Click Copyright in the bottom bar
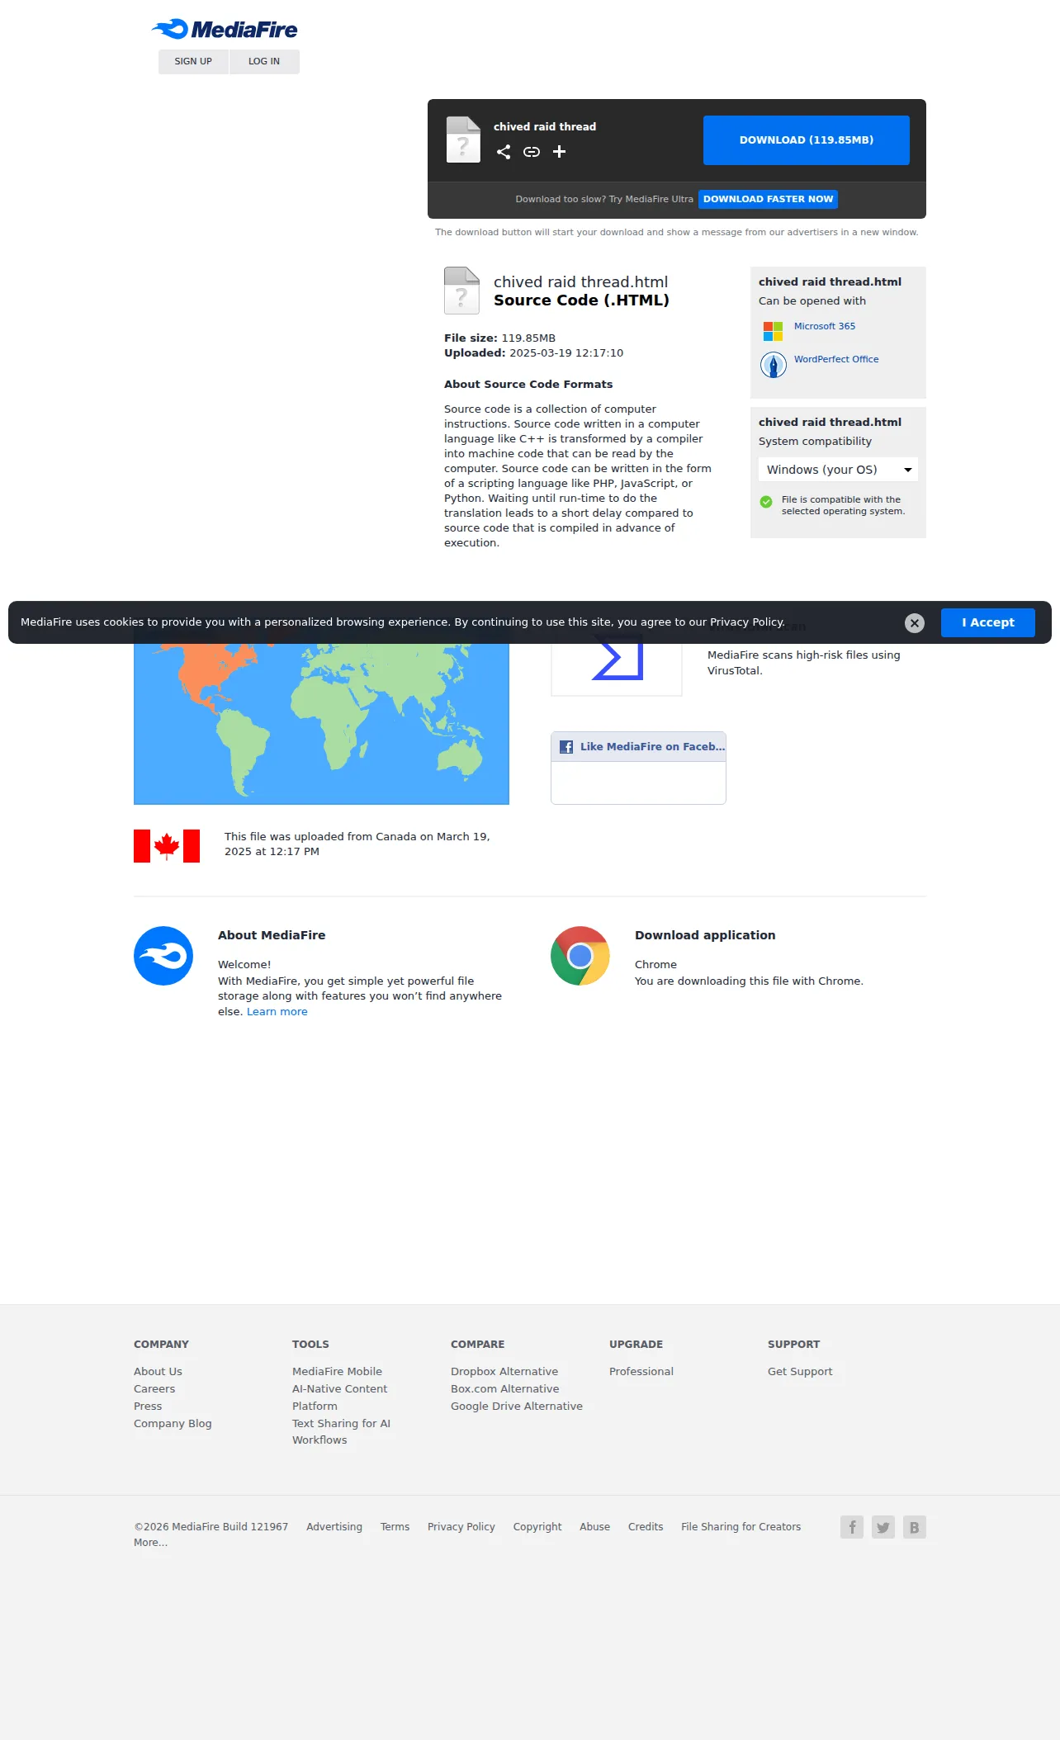Screen dimensions: 1060x1740 click(x=537, y=1527)
